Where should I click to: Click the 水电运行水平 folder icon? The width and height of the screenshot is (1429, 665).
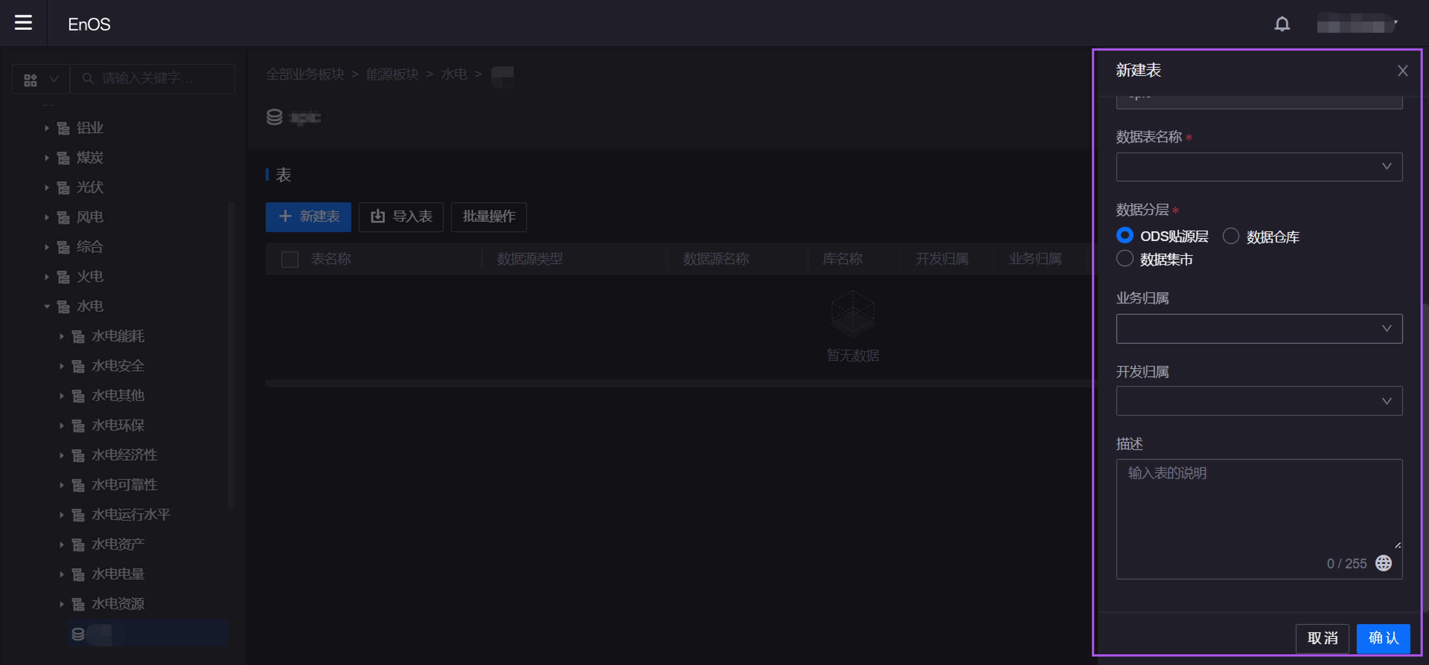tap(78, 515)
